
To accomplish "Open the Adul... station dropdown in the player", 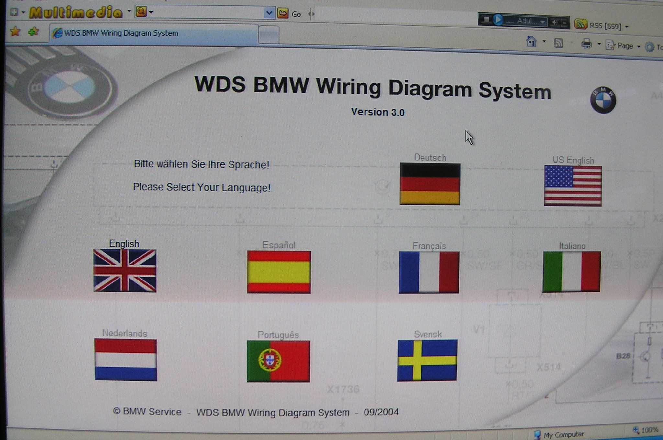I will pyautogui.click(x=542, y=22).
